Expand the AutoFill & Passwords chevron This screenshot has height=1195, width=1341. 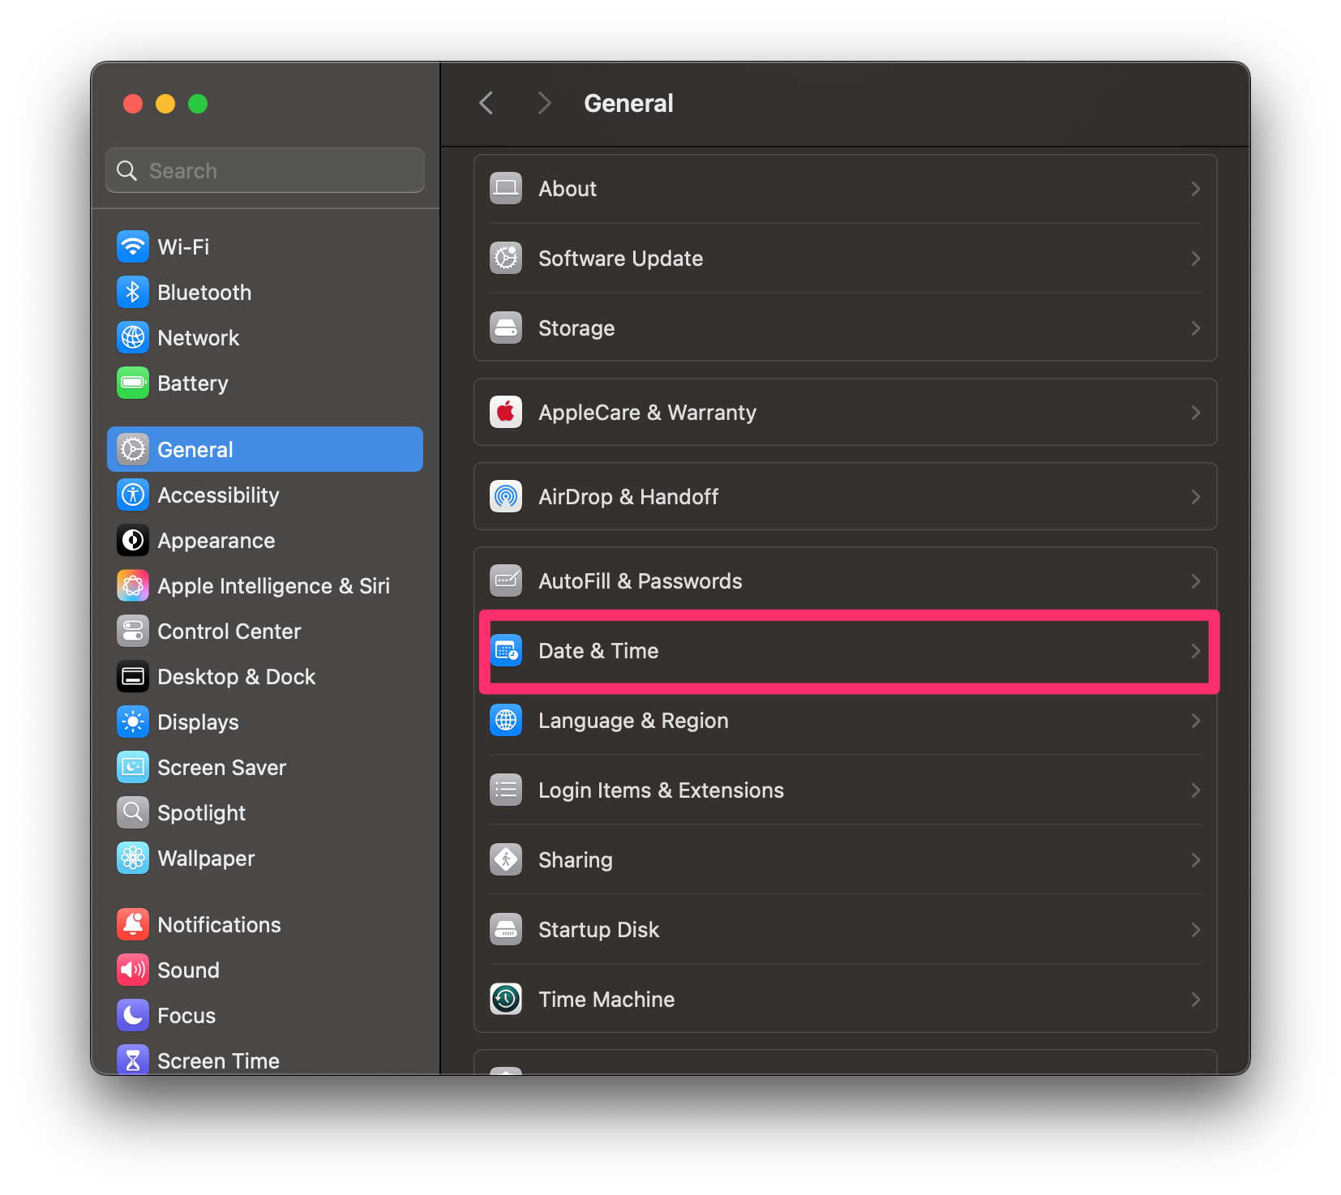click(1196, 581)
